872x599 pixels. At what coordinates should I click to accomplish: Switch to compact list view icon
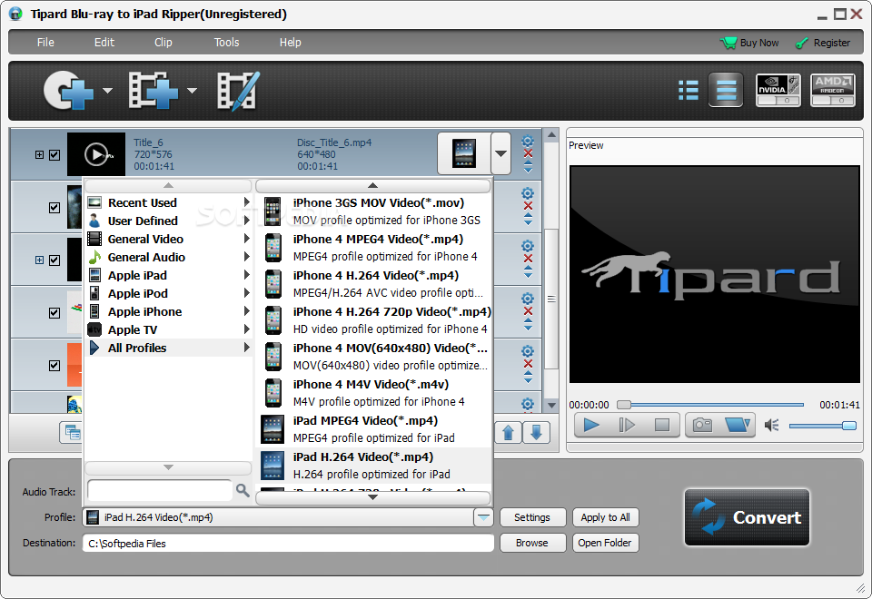click(x=689, y=90)
